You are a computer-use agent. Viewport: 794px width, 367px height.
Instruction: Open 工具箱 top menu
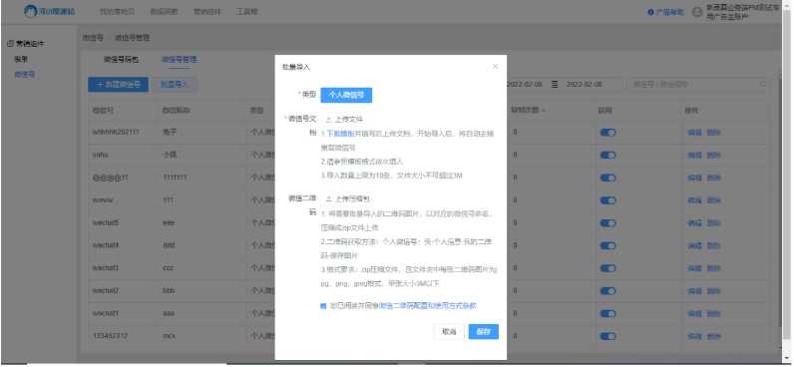point(246,12)
